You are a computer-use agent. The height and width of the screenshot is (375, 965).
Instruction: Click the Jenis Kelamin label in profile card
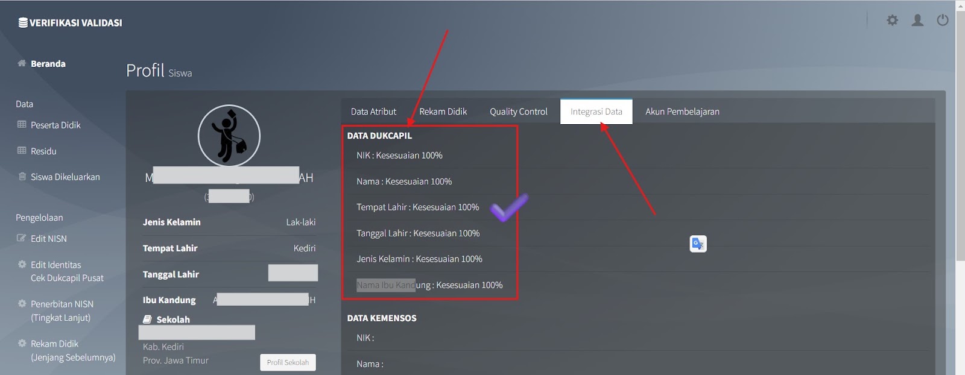click(x=172, y=222)
